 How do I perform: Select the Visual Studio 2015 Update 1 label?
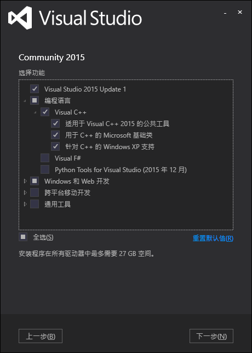85,89
